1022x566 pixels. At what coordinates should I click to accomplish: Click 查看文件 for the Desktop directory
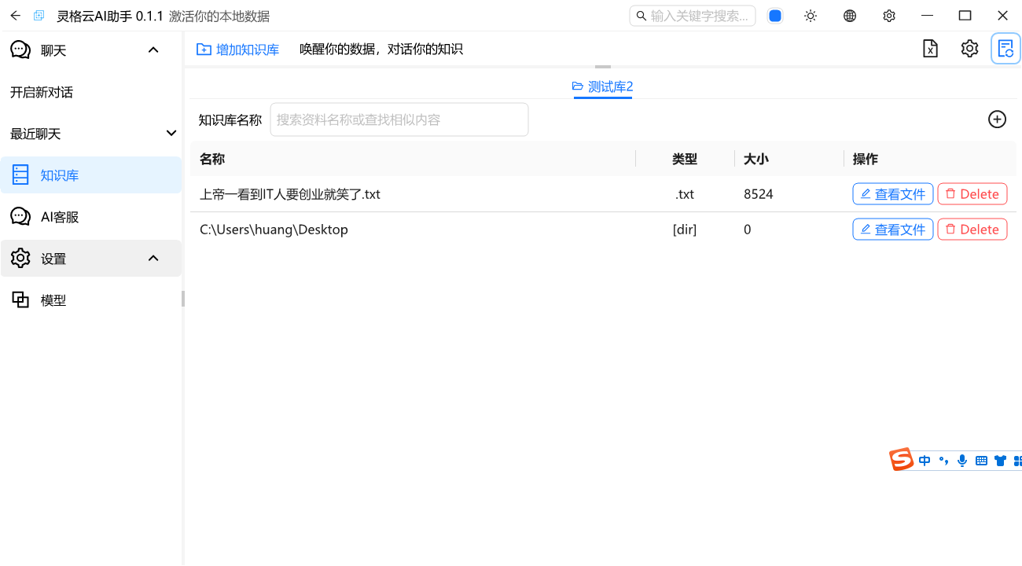(893, 230)
